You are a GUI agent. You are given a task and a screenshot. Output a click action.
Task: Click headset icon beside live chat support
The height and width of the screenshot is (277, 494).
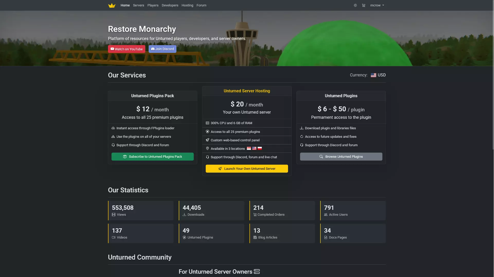click(x=207, y=157)
